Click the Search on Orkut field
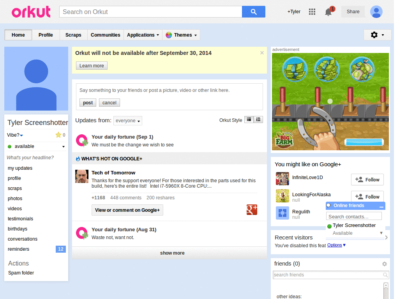399x299 pixels. (151, 12)
